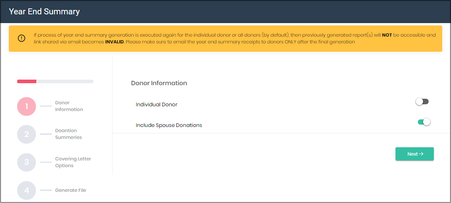Click the red wizard progress bar
This screenshot has width=451, height=203.
(27, 82)
